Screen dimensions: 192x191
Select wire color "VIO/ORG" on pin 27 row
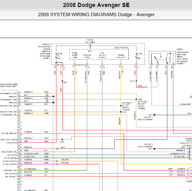tap(28, 175)
